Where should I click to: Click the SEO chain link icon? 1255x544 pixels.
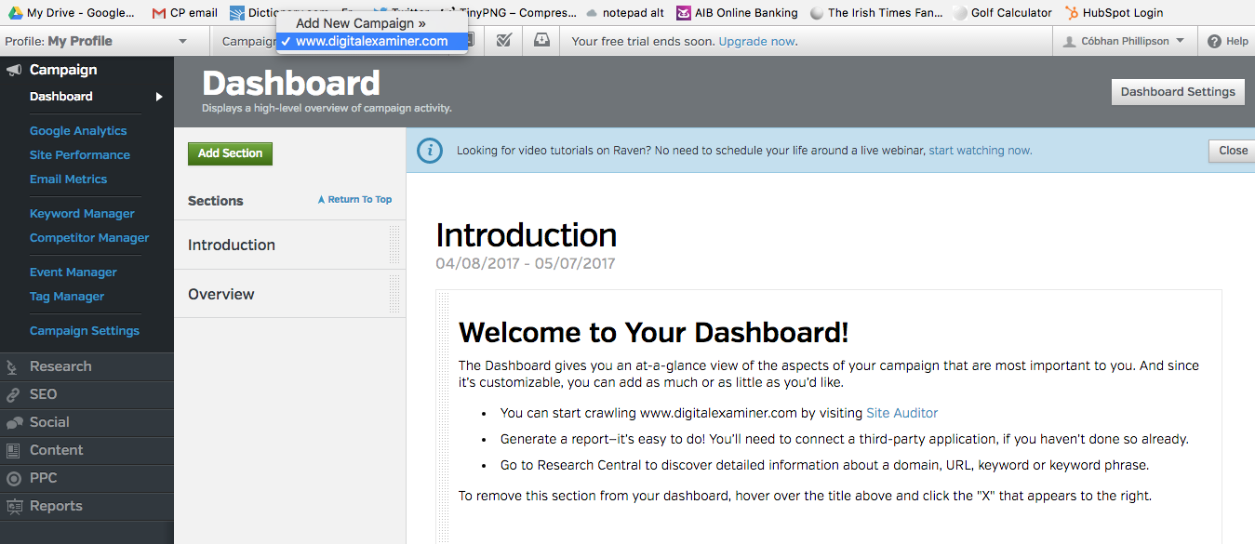(x=14, y=395)
